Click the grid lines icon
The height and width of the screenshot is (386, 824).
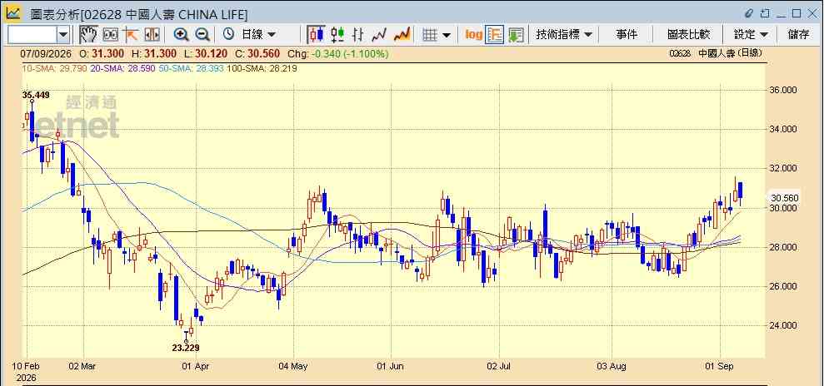[x=431, y=35]
